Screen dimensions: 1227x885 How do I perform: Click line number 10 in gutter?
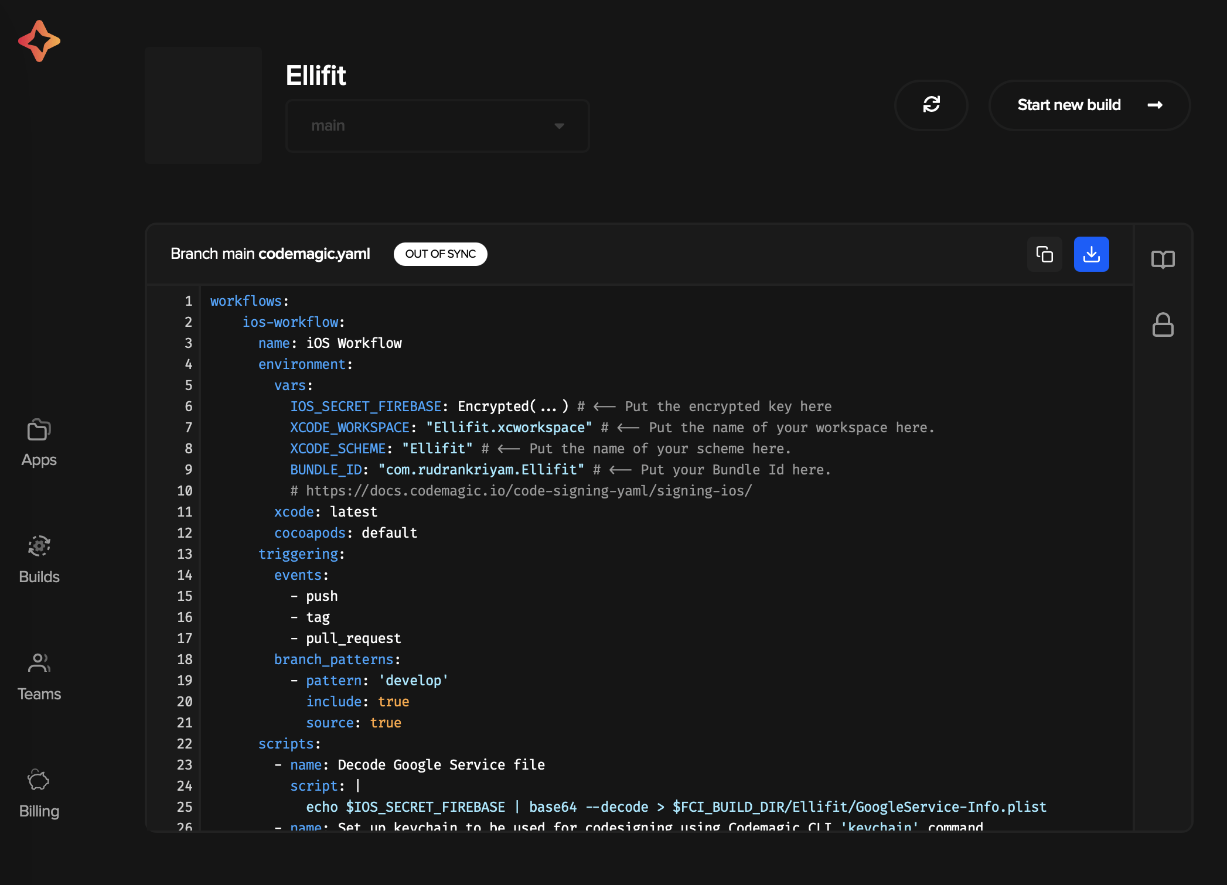click(185, 491)
